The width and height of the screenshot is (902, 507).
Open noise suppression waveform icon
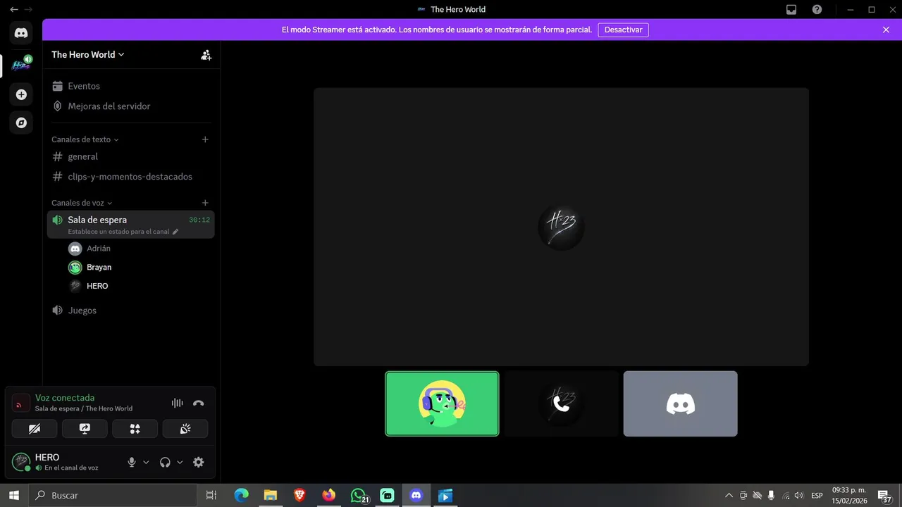[x=177, y=403]
